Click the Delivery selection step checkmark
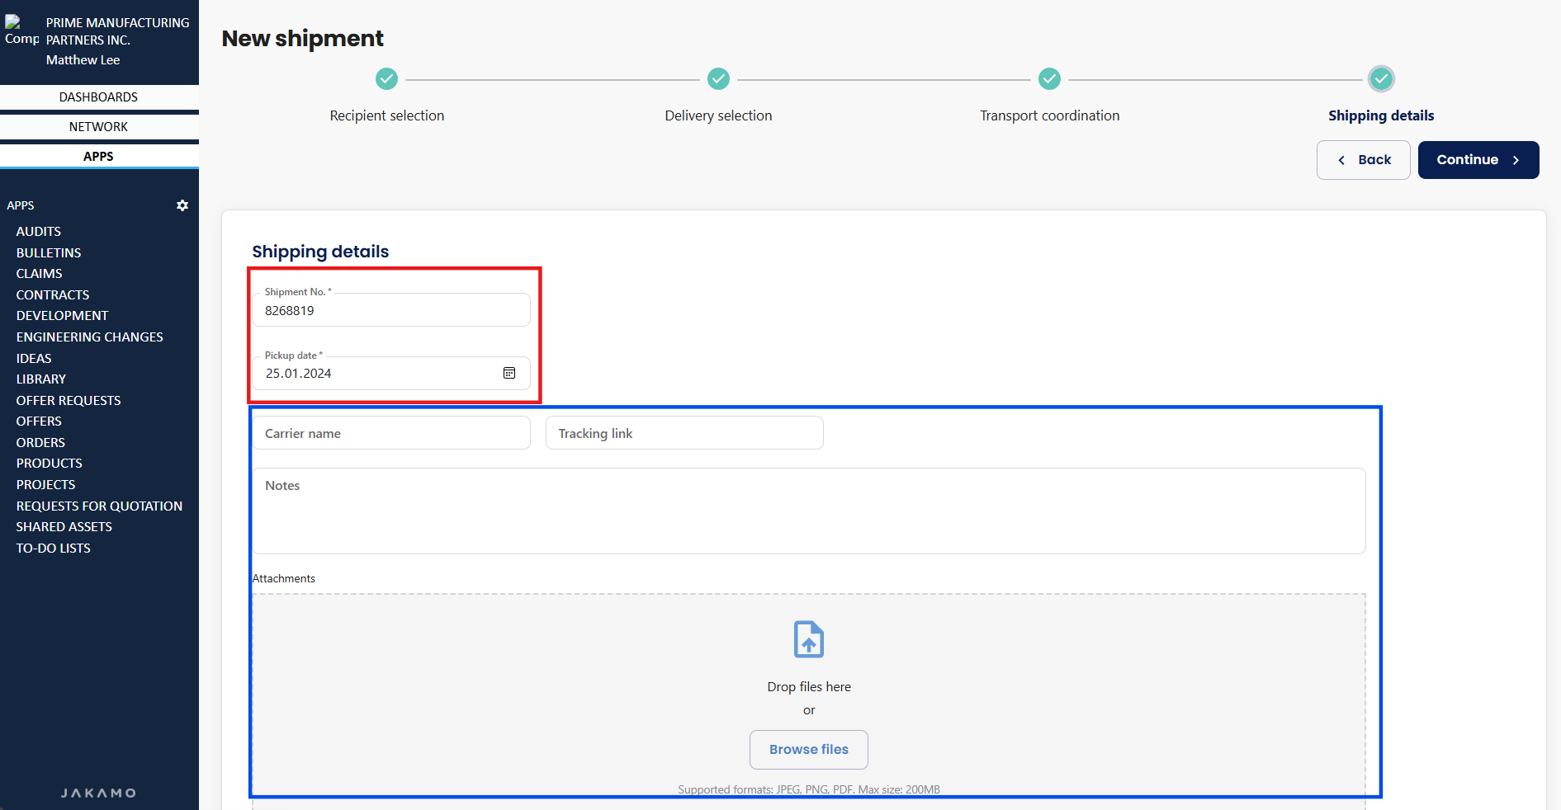The image size is (1561, 810). point(718,79)
